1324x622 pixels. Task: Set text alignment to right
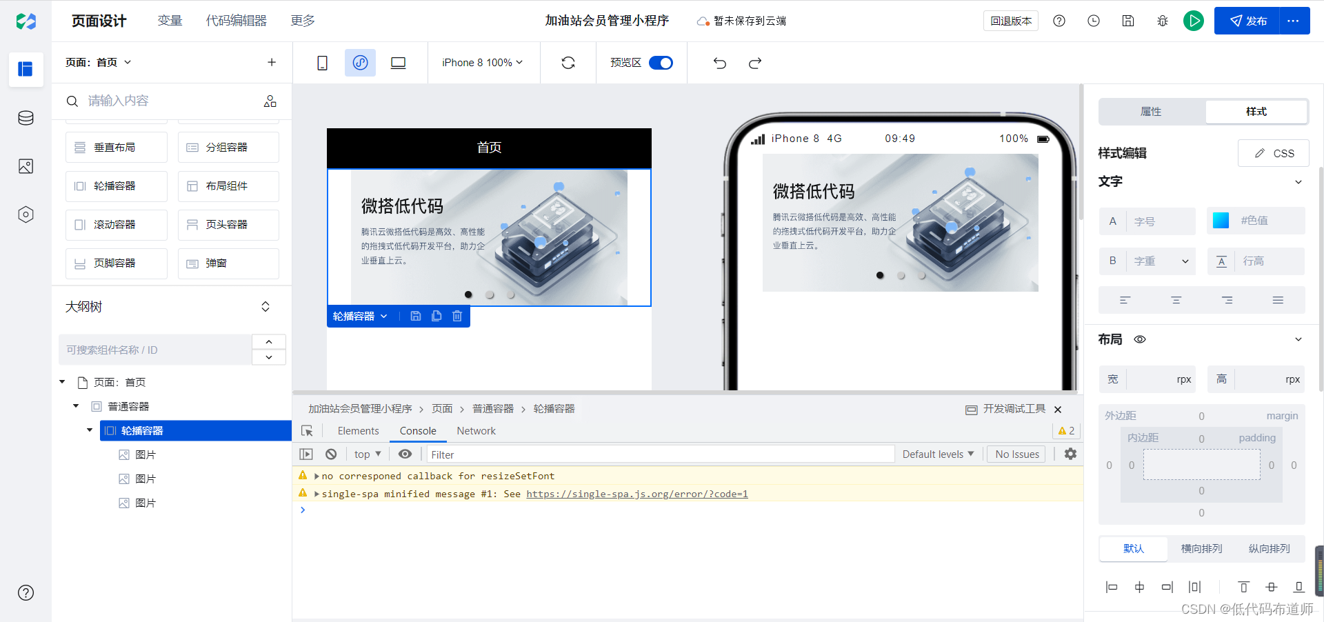tap(1227, 300)
